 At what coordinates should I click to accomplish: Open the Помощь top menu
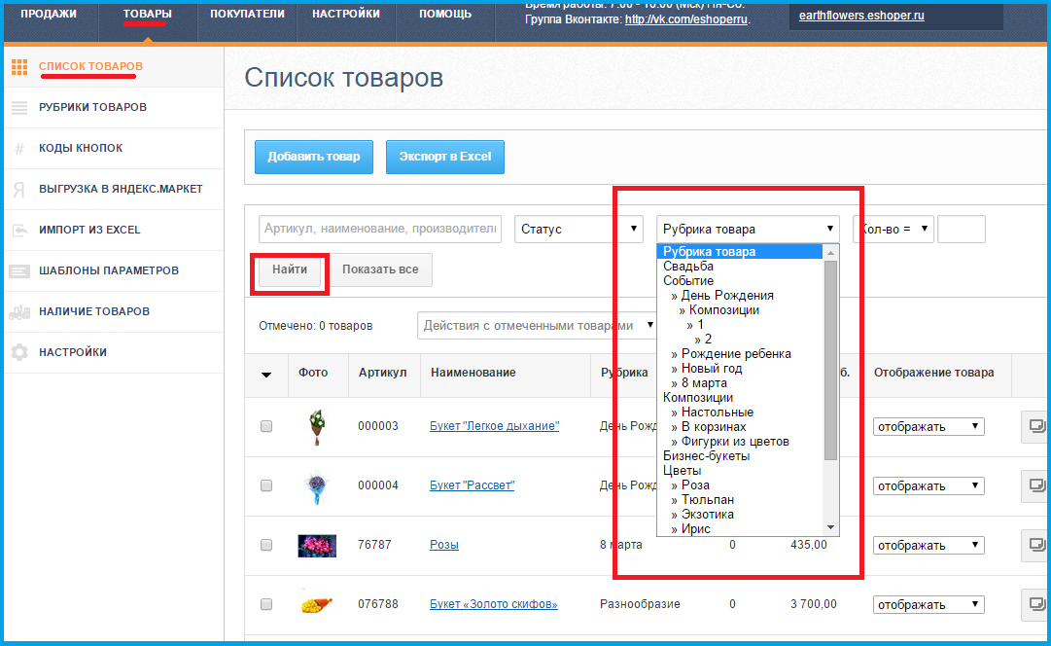tap(445, 14)
